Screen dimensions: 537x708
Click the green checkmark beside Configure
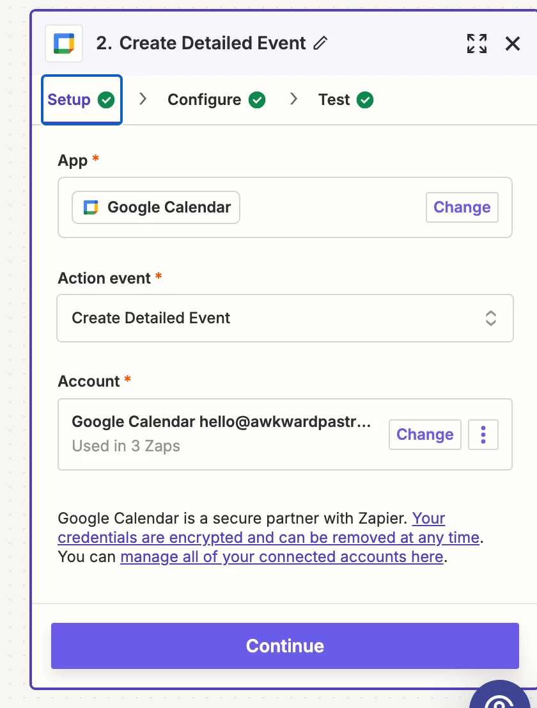point(257,100)
